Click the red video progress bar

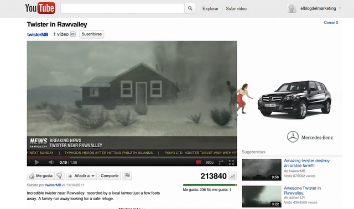coord(48,157)
